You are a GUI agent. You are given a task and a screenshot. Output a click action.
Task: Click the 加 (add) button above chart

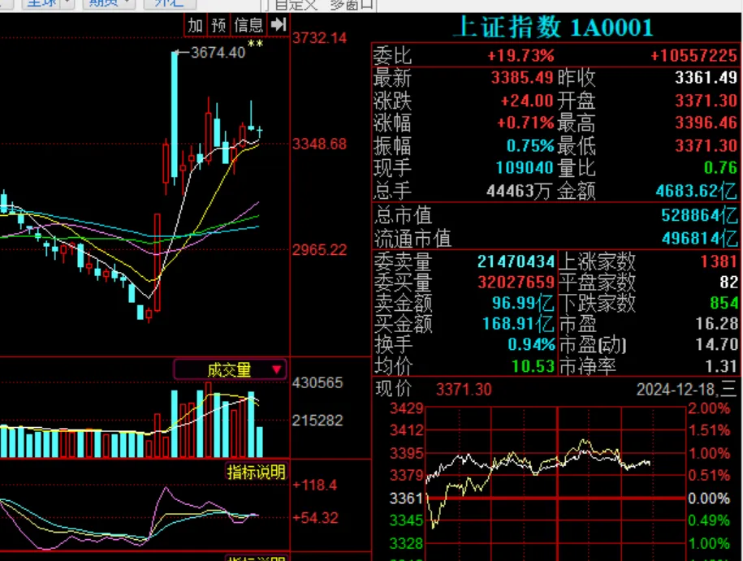[x=195, y=25]
